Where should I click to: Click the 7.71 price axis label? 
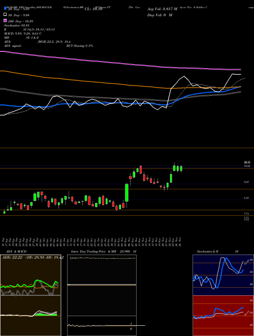(x=246, y=214)
